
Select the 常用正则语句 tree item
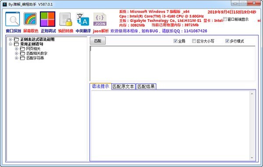click(x=32, y=44)
